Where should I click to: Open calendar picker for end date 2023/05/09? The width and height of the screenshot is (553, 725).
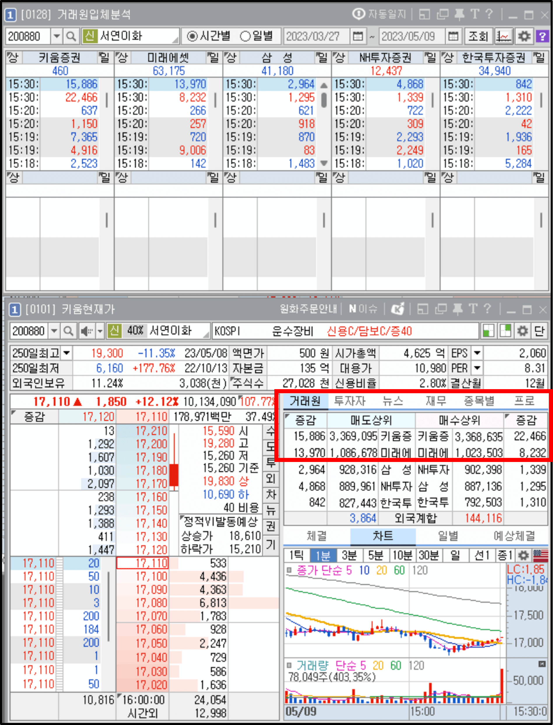click(x=453, y=36)
